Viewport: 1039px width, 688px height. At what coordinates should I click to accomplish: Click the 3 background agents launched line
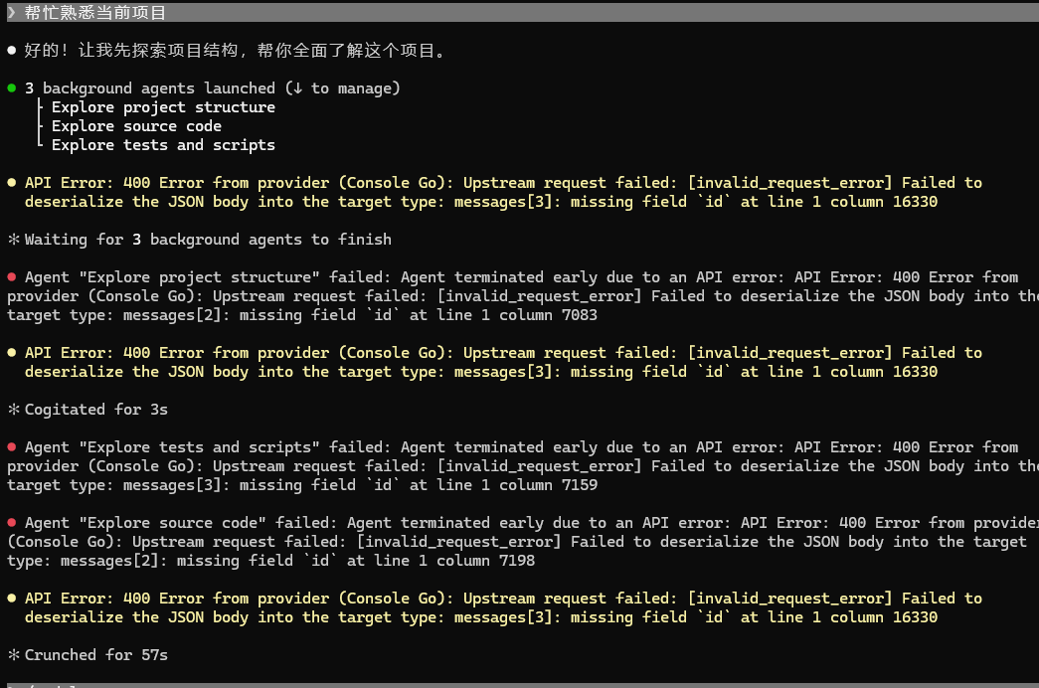tap(212, 88)
